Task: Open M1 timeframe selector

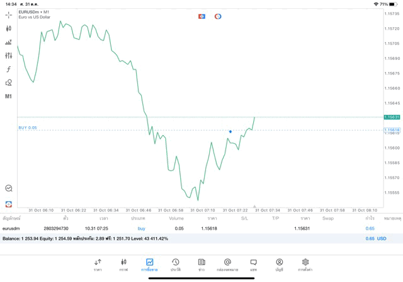Action: click(8, 97)
